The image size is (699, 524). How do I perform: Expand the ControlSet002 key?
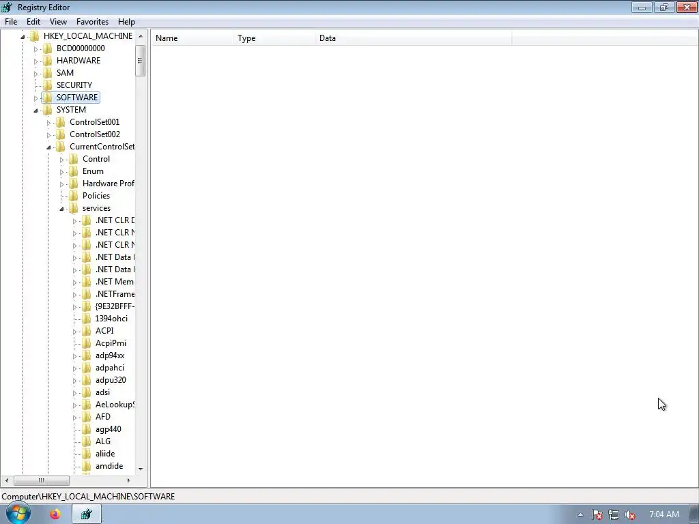click(x=48, y=135)
